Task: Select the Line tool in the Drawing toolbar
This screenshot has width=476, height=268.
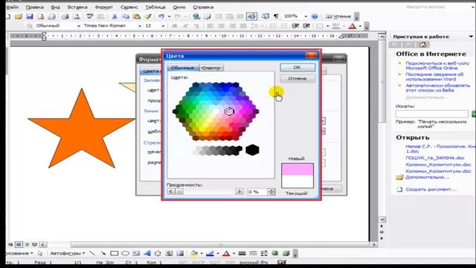Action: click(x=92, y=253)
